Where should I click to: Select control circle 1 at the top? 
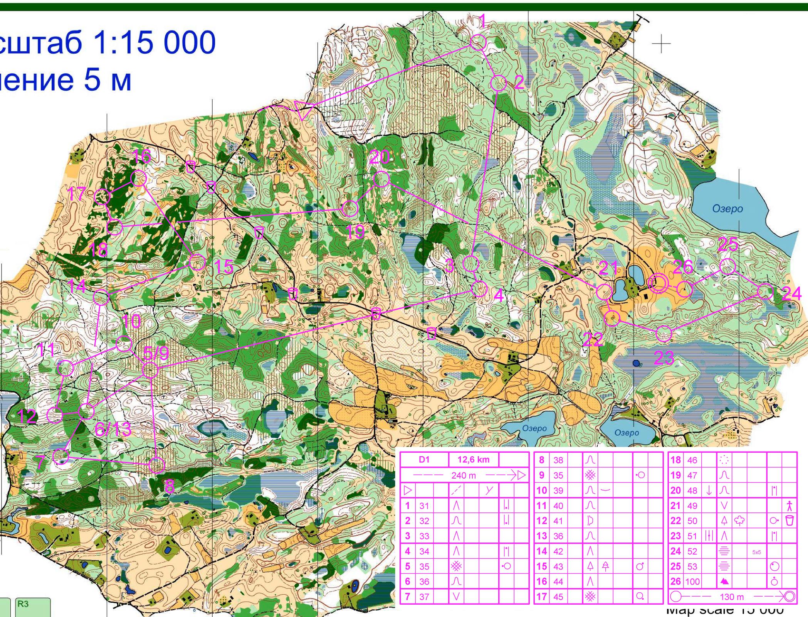(479, 42)
